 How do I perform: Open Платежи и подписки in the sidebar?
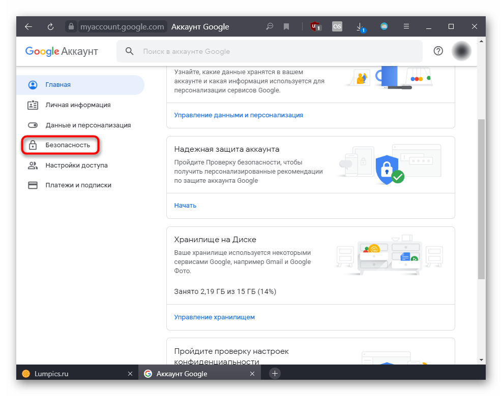coord(78,185)
